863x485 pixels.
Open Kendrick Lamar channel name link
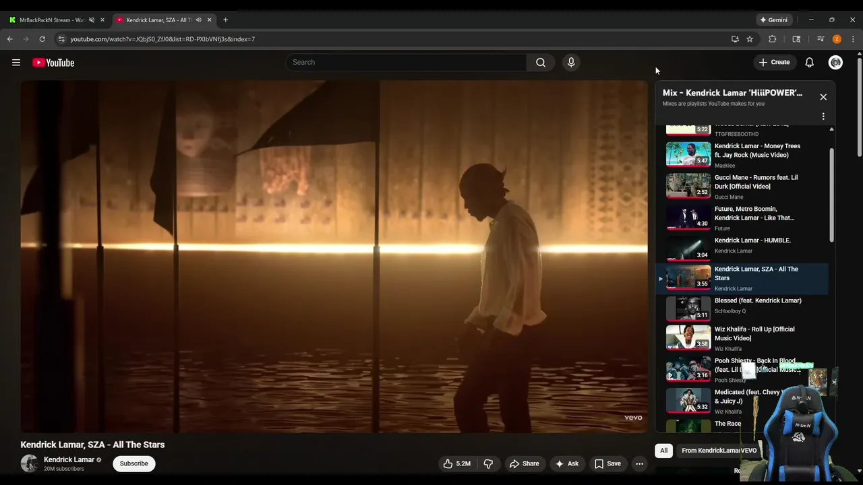click(x=69, y=459)
